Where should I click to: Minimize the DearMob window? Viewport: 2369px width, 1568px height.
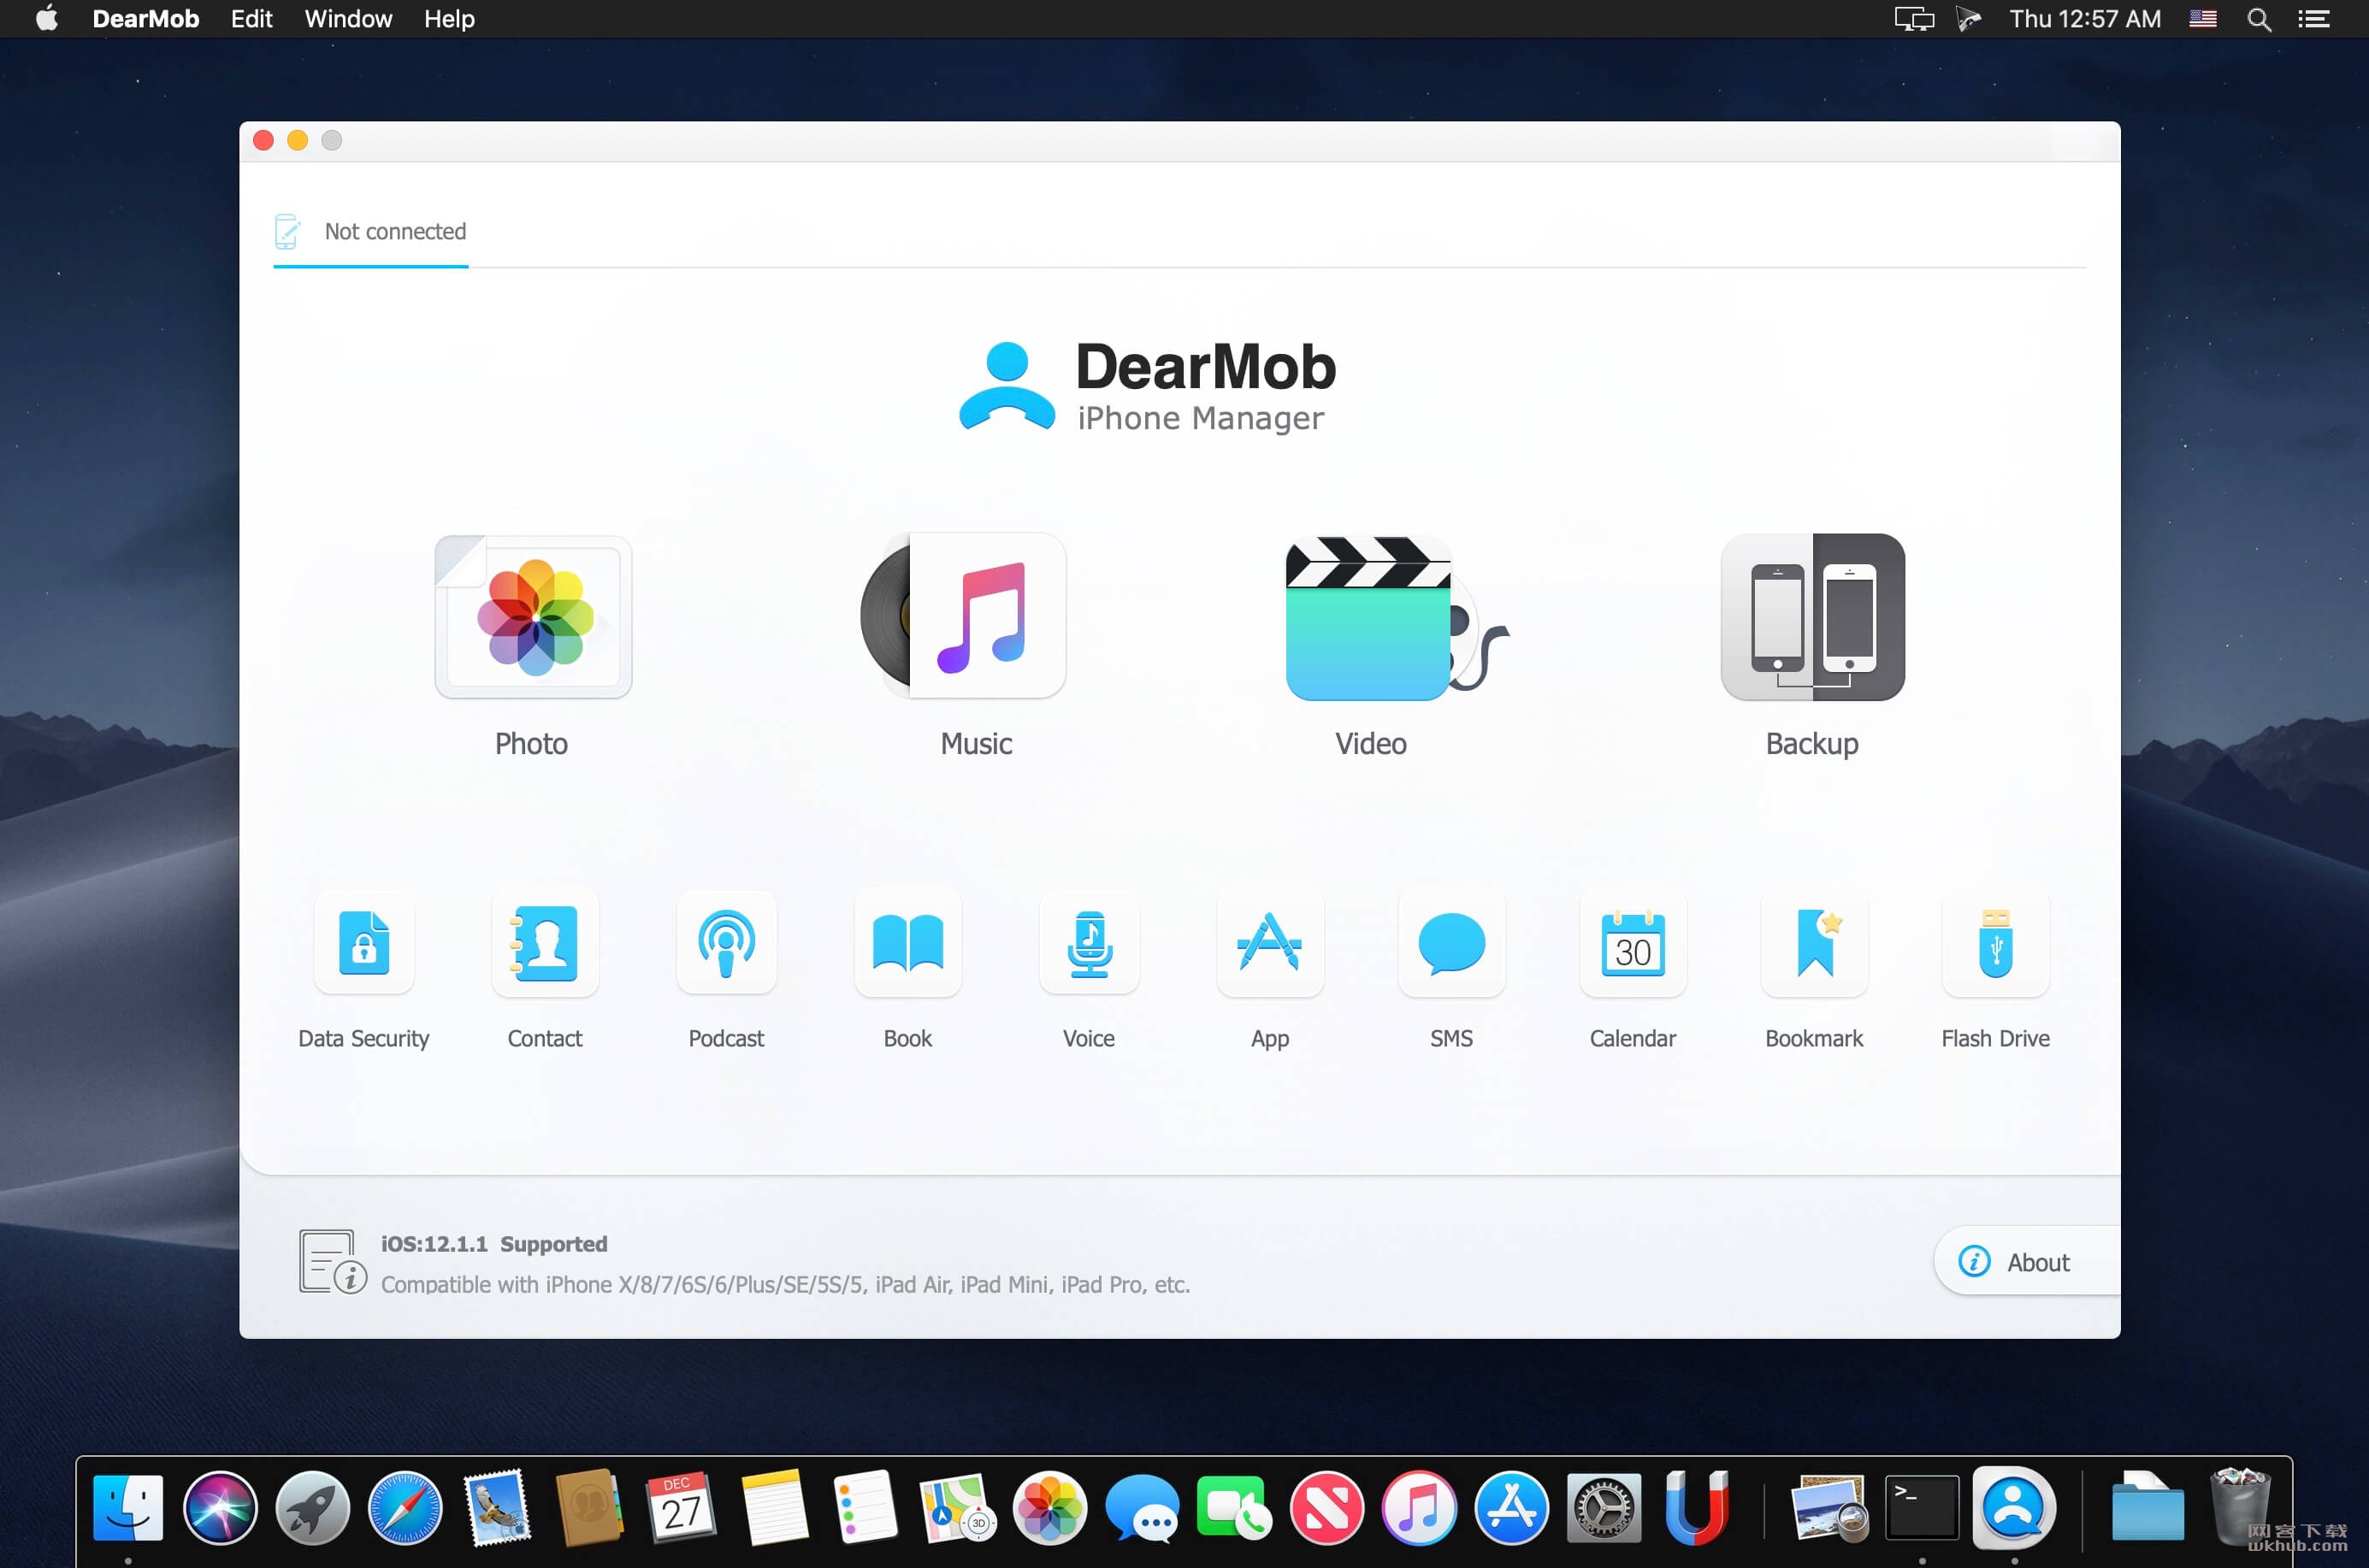coord(297,141)
